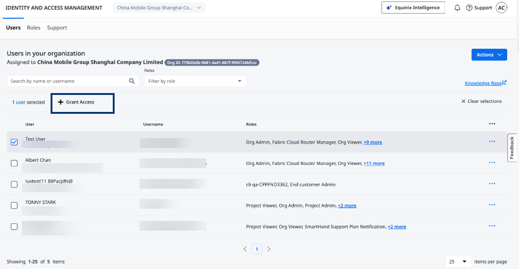Go to the next page arrow
Viewport: 520px width, 269px height.
269,249
